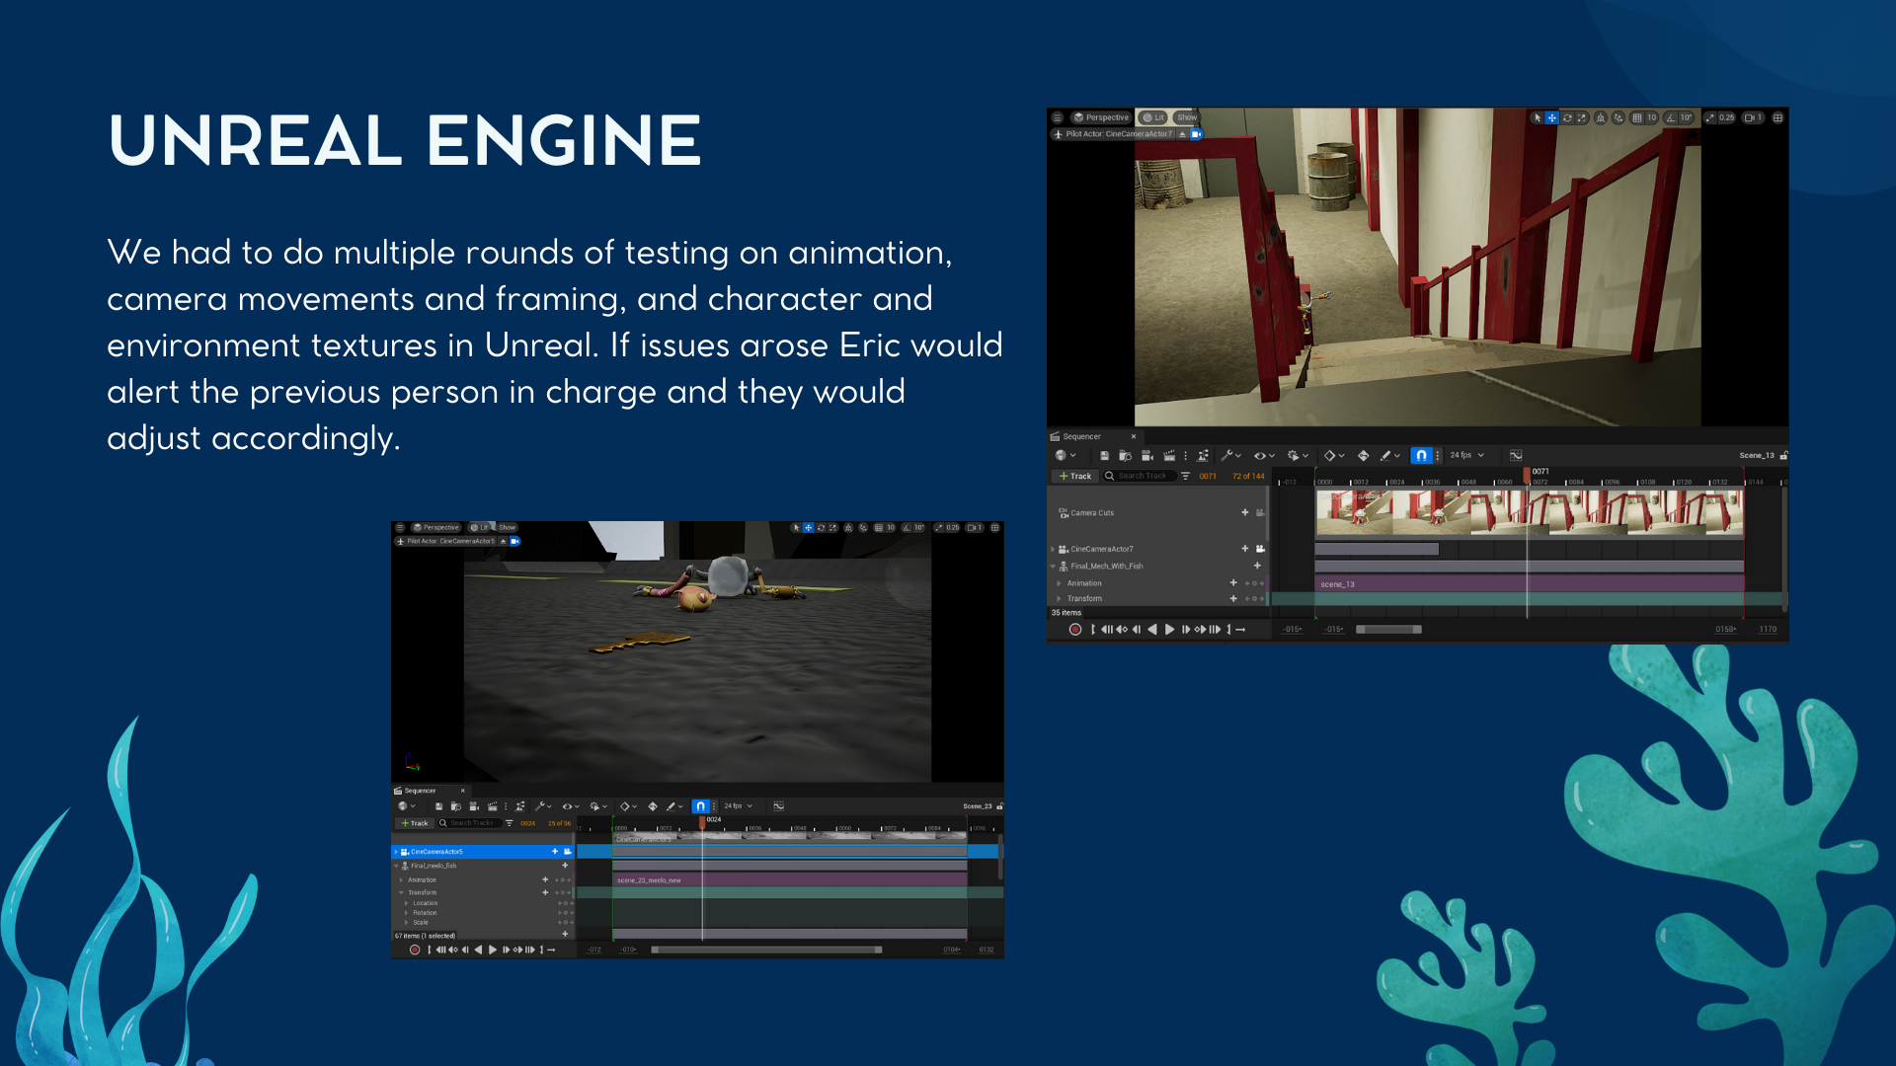Open the Show menu in the staircase viewport
The width and height of the screenshot is (1896, 1066).
click(x=1186, y=117)
